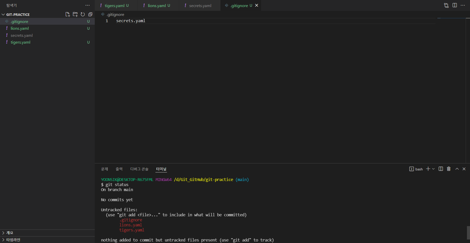
Task: Switch to tigers.yaml editor tab
Action: point(116,6)
